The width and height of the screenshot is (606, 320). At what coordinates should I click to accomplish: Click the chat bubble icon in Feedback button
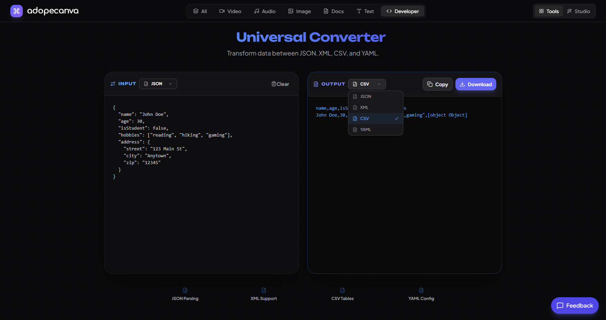click(x=560, y=306)
